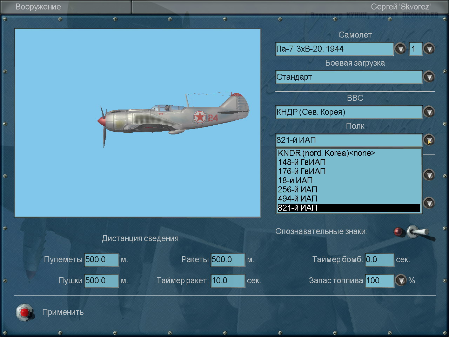Click the Пулеметы convergence distance field
This screenshot has height=337, width=449.
click(x=102, y=260)
